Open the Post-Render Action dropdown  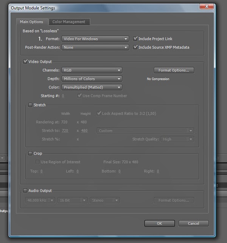coord(95,47)
